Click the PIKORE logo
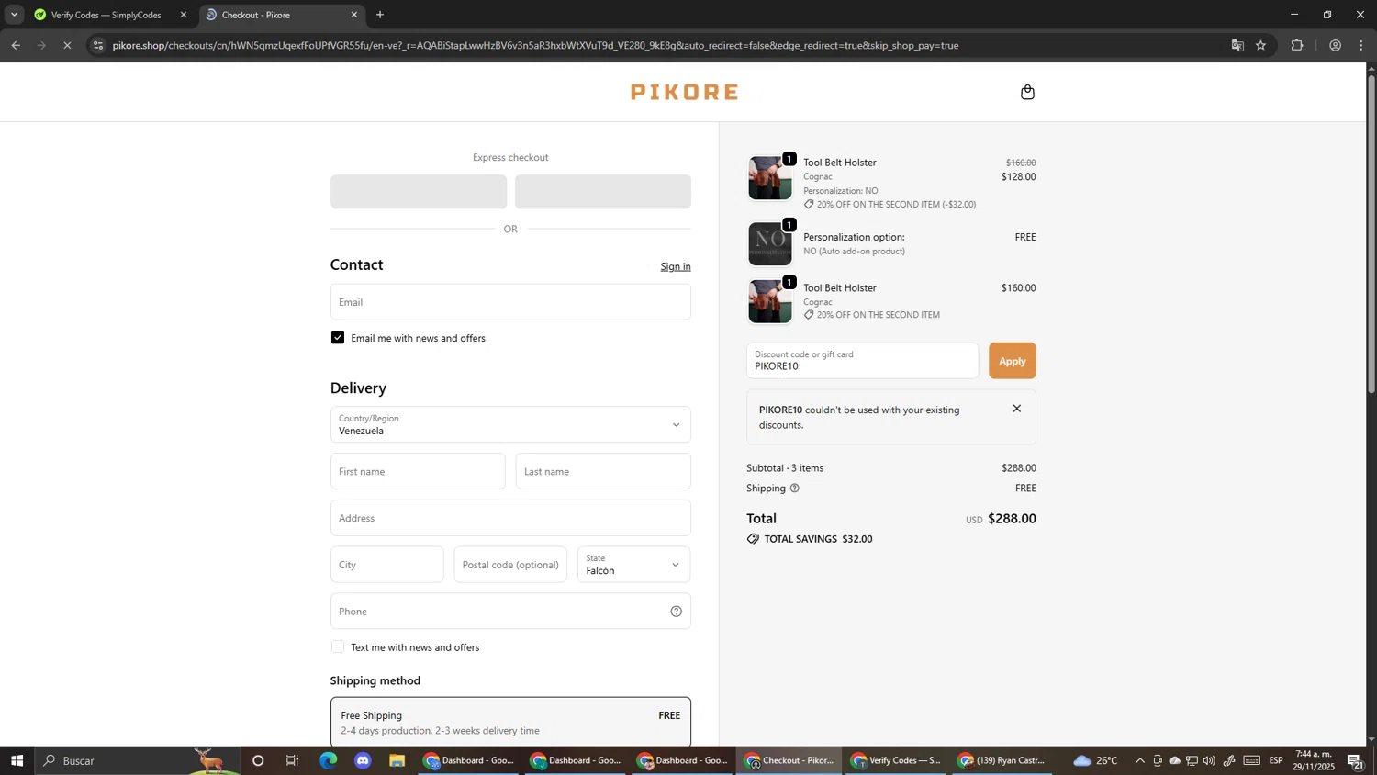1377x775 pixels. click(x=684, y=92)
